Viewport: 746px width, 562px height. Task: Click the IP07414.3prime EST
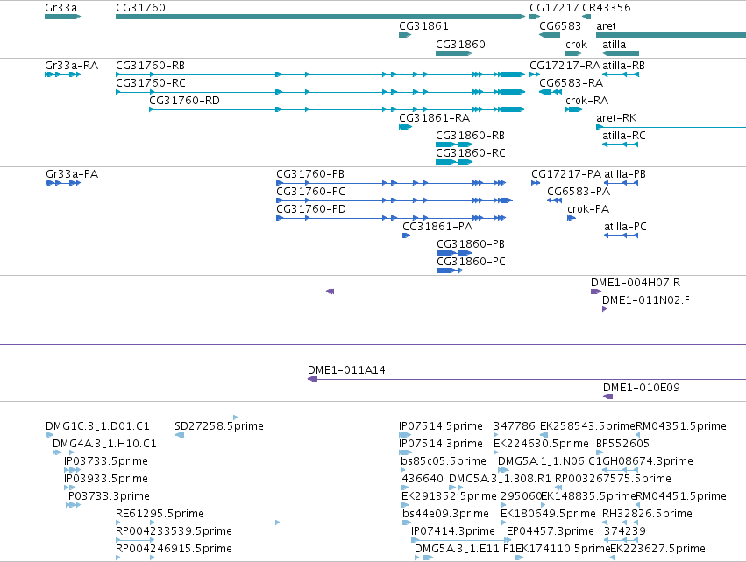tap(460, 540)
